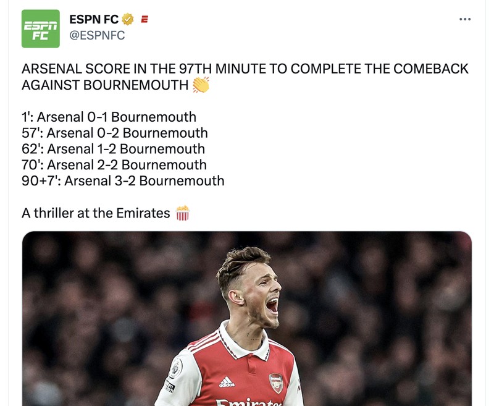
Task: Click the '62': Arsenal 1-2 Bournemouth' score line
Action: point(112,148)
